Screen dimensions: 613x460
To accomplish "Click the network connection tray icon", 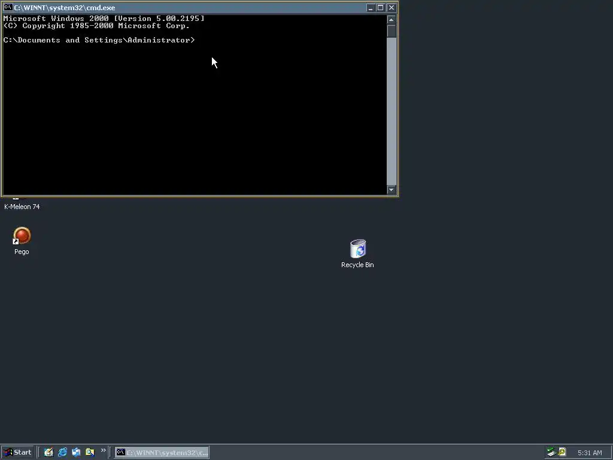I will (551, 452).
